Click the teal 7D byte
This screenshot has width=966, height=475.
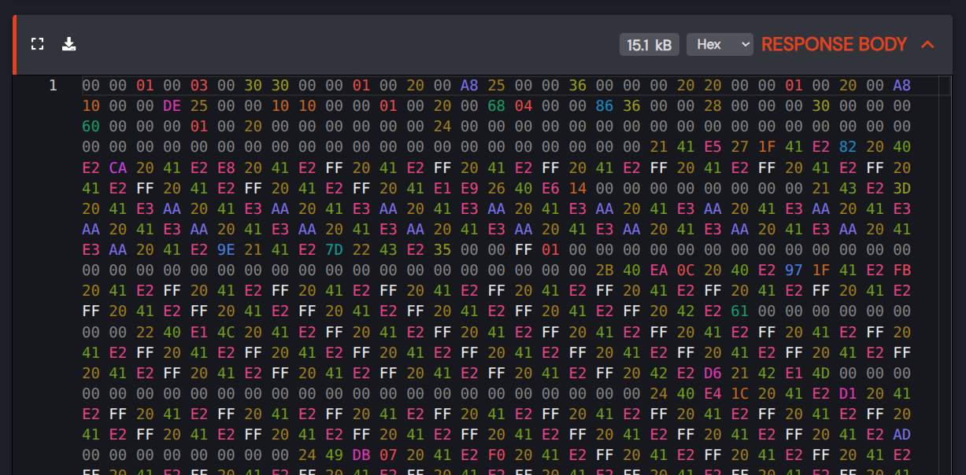point(334,249)
